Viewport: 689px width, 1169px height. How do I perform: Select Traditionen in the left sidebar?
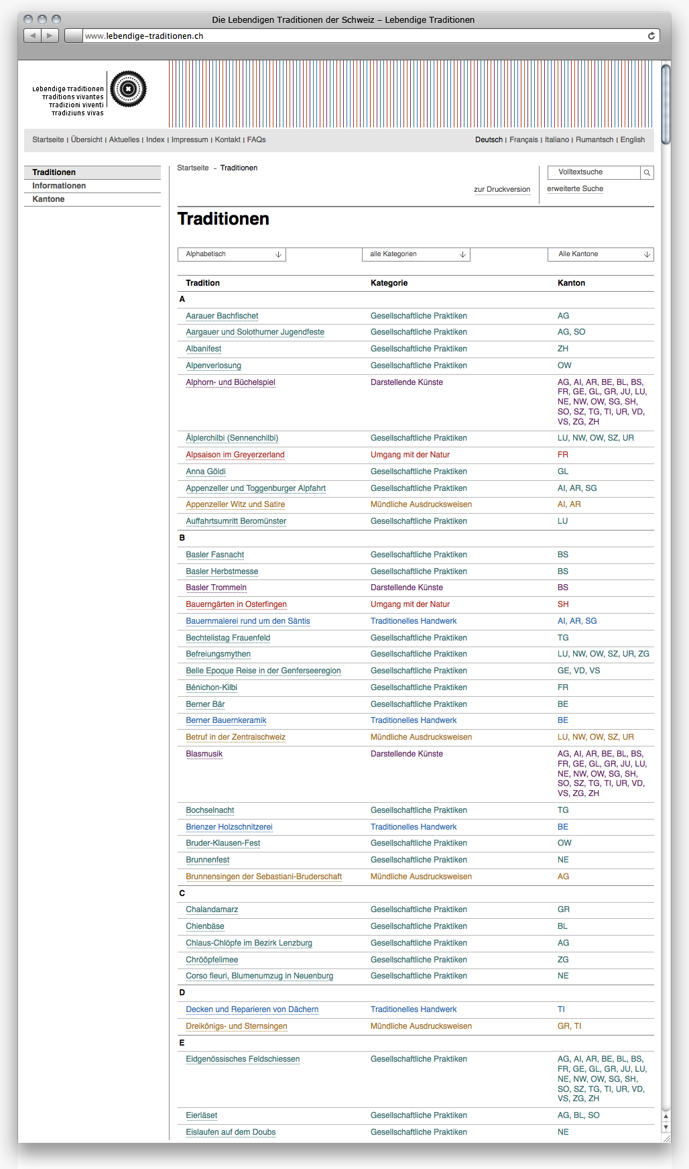click(x=92, y=172)
